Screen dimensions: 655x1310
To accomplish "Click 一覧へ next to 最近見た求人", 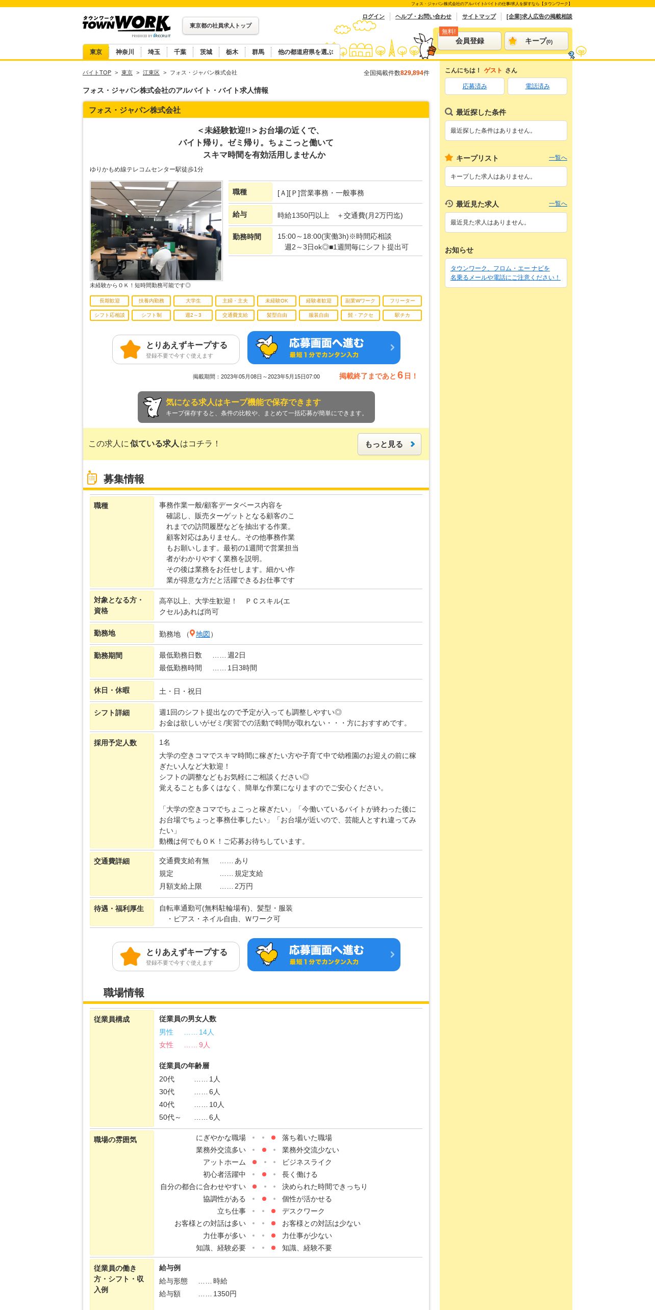I will click(558, 204).
